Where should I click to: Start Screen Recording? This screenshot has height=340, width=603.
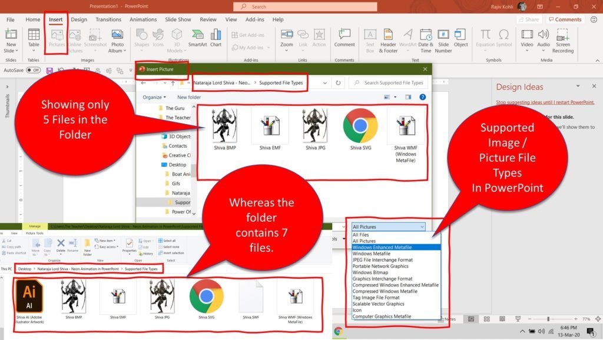click(x=562, y=41)
